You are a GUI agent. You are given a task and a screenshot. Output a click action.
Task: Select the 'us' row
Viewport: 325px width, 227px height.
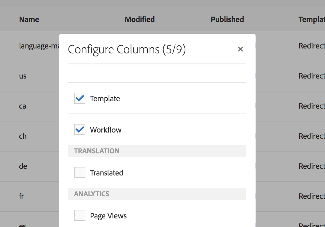[x=23, y=76]
